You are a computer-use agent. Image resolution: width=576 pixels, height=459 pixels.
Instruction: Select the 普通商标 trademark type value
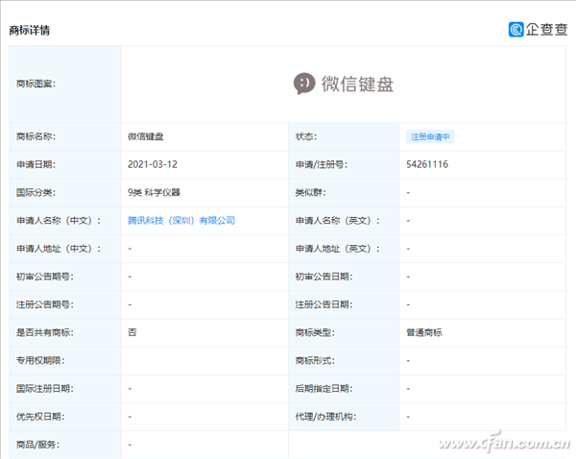[424, 332]
